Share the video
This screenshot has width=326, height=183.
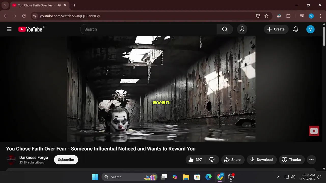pos(233,160)
